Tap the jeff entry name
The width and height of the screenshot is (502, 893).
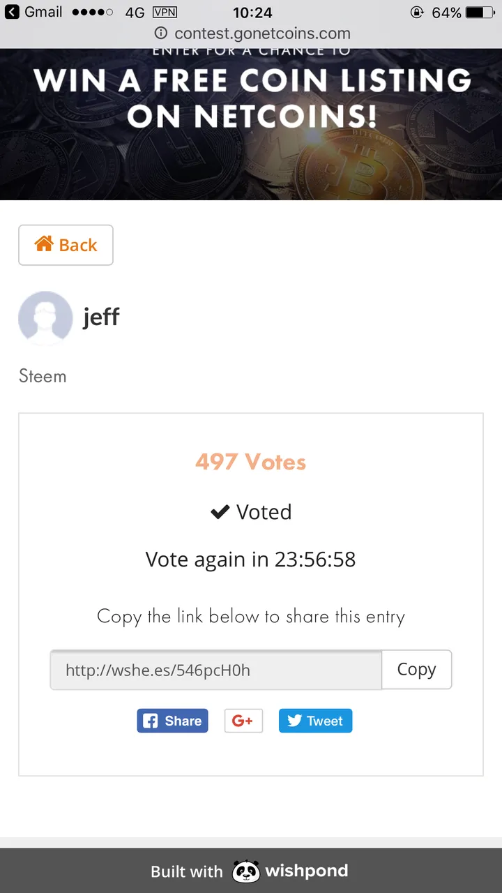point(102,317)
